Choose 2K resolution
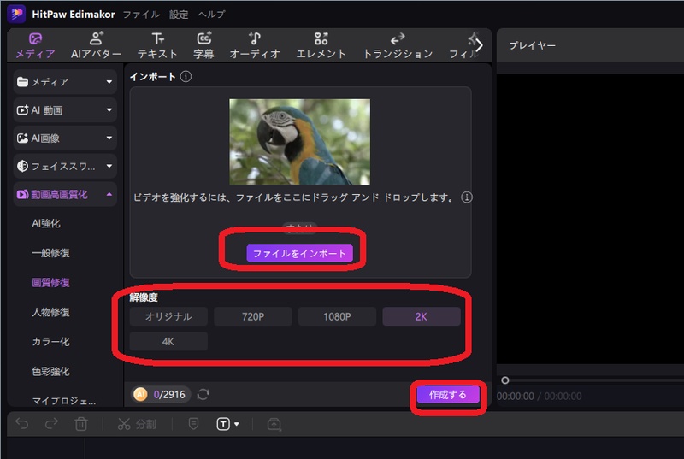The image size is (684, 459). 422,316
